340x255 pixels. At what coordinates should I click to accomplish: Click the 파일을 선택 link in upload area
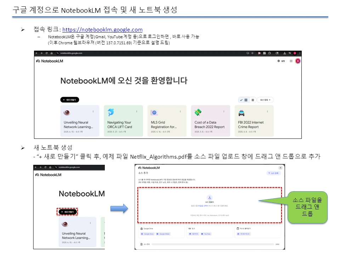pos(202,206)
